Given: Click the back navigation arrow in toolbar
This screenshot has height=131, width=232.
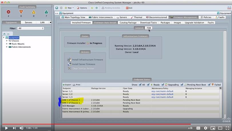Looking at the screenshot, I should pos(57,8).
